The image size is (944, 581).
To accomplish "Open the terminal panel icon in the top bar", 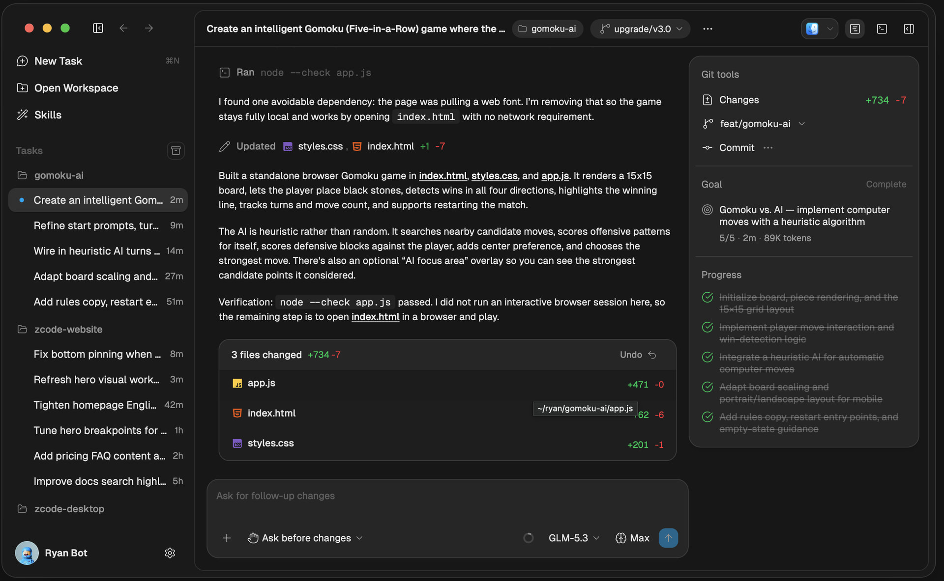I will 882,29.
